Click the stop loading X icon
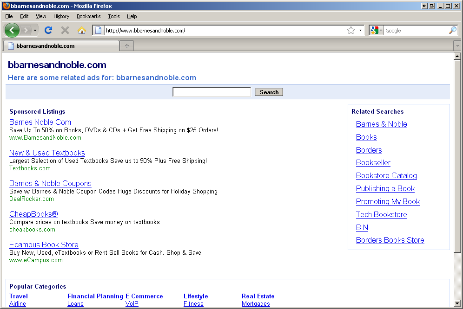Screen dimensions: 463x309 point(65,30)
